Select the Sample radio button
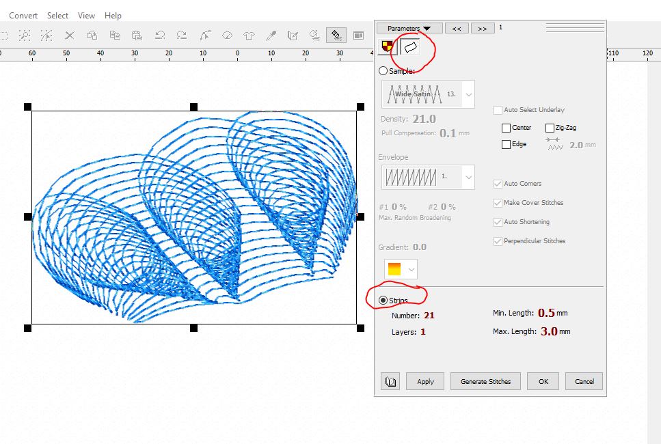 383,71
